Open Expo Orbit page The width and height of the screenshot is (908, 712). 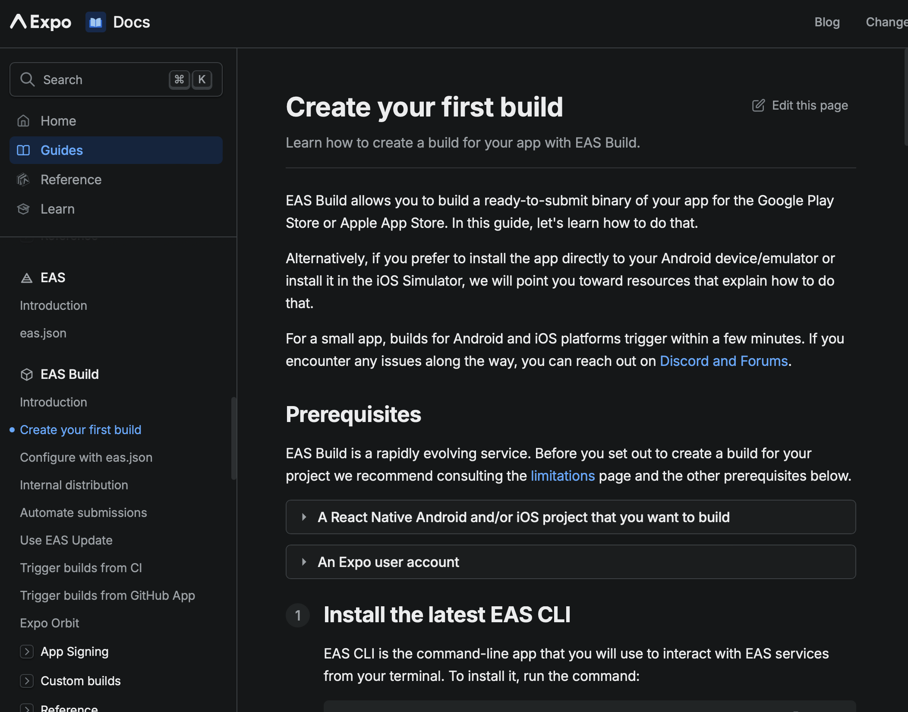coord(49,623)
